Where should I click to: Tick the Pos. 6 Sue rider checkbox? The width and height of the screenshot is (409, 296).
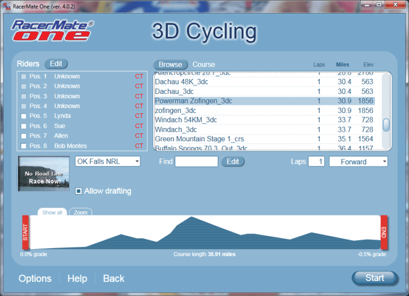coord(23,126)
